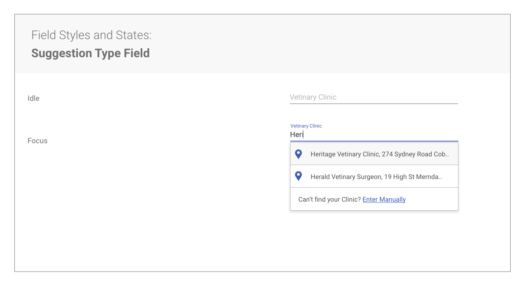This screenshot has width=525, height=286.
Task: Click inside the focused field containing Heri
Action: point(374,135)
